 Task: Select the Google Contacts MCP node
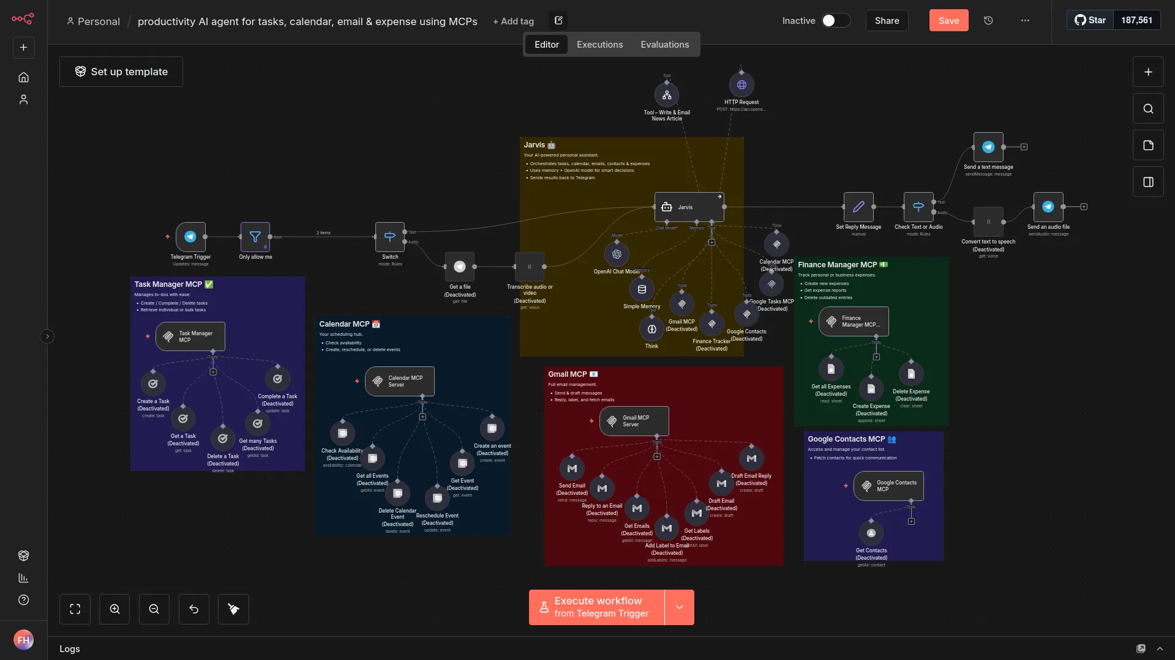click(888, 486)
